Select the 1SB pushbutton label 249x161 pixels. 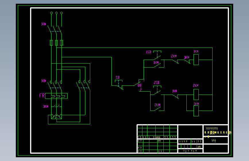point(148,52)
